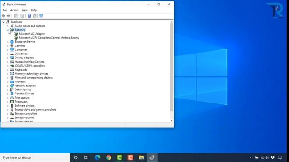Click the scrollbar up arrow
Viewport: 289px width, 162px height.
click(172, 22)
